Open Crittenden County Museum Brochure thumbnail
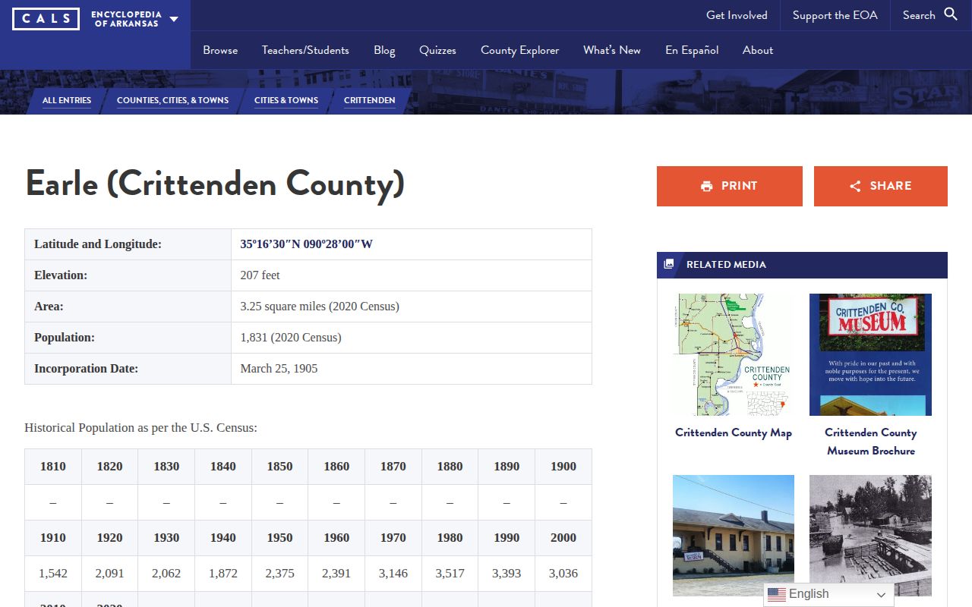The width and height of the screenshot is (972, 607). coord(870,354)
